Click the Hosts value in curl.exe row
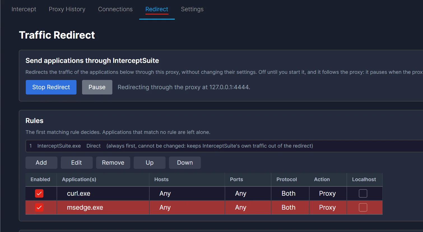 187,193
